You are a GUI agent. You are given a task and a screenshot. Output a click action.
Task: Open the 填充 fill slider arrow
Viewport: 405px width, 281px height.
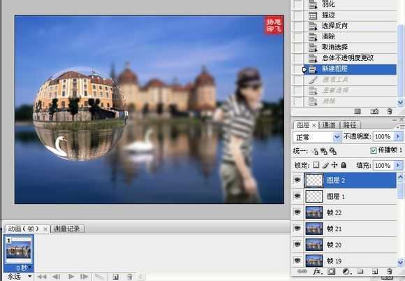point(398,165)
